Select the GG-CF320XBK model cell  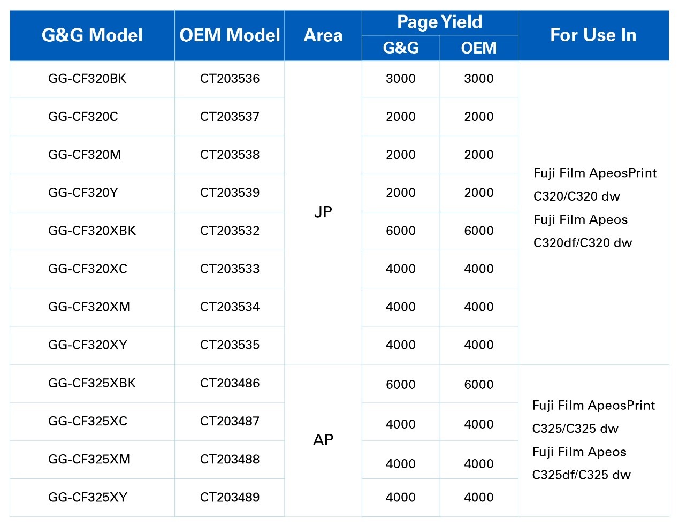92,231
